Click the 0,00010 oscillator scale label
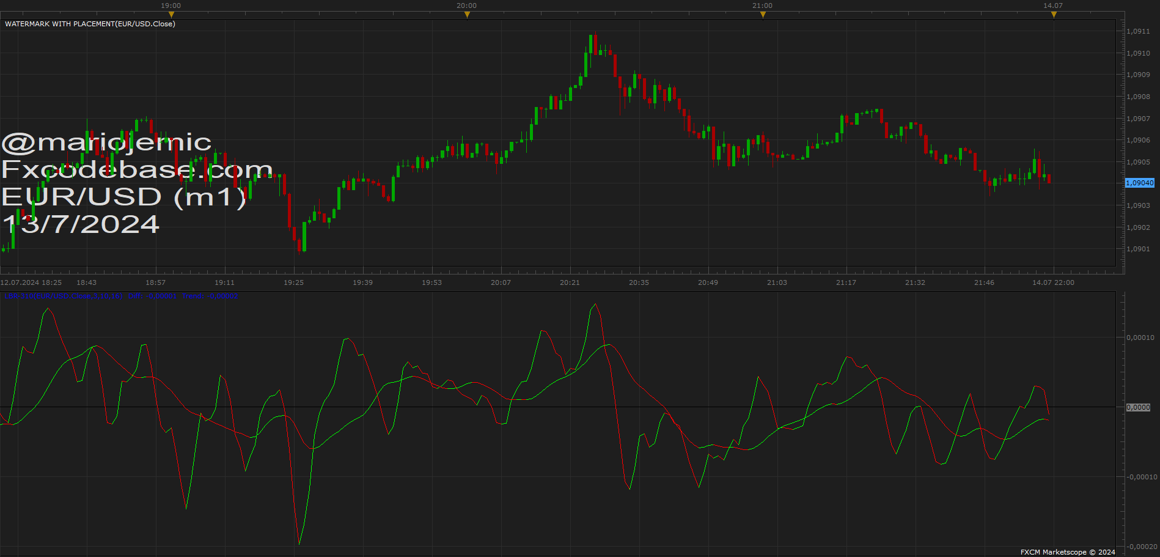Viewport: 1160px width, 557px height. click(1140, 338)
